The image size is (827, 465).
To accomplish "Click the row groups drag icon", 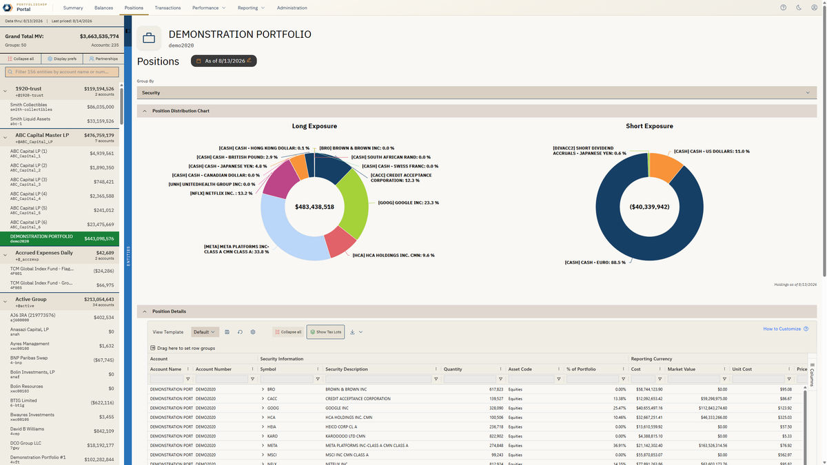I will [x=153, y=349].
